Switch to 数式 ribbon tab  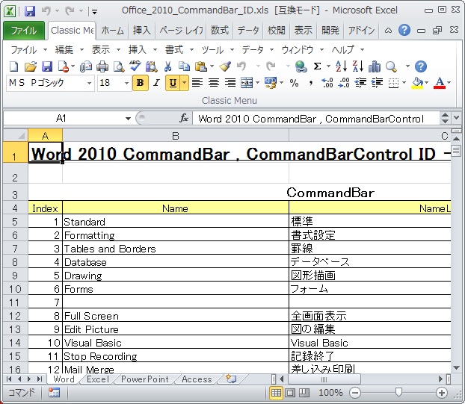point(220,31)
